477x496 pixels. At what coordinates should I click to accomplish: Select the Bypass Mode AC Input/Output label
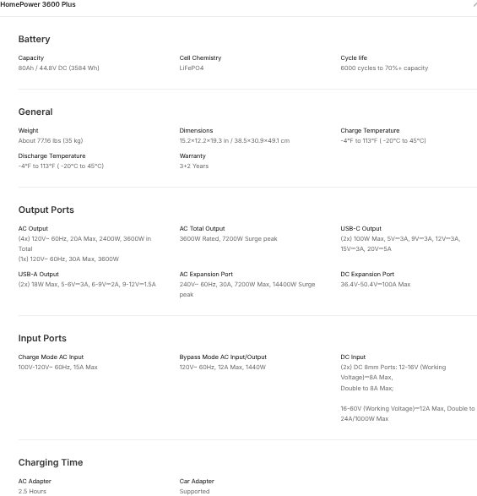point(223,357)
